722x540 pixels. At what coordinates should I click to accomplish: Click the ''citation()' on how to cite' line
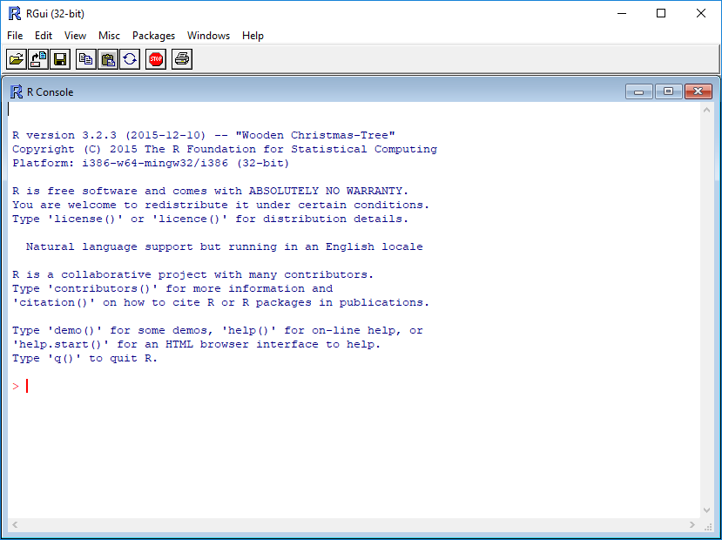(220, 302)
